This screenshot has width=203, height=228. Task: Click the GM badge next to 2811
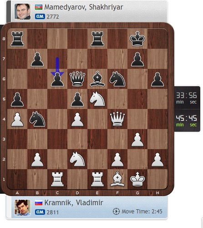[x=40, y=212]
